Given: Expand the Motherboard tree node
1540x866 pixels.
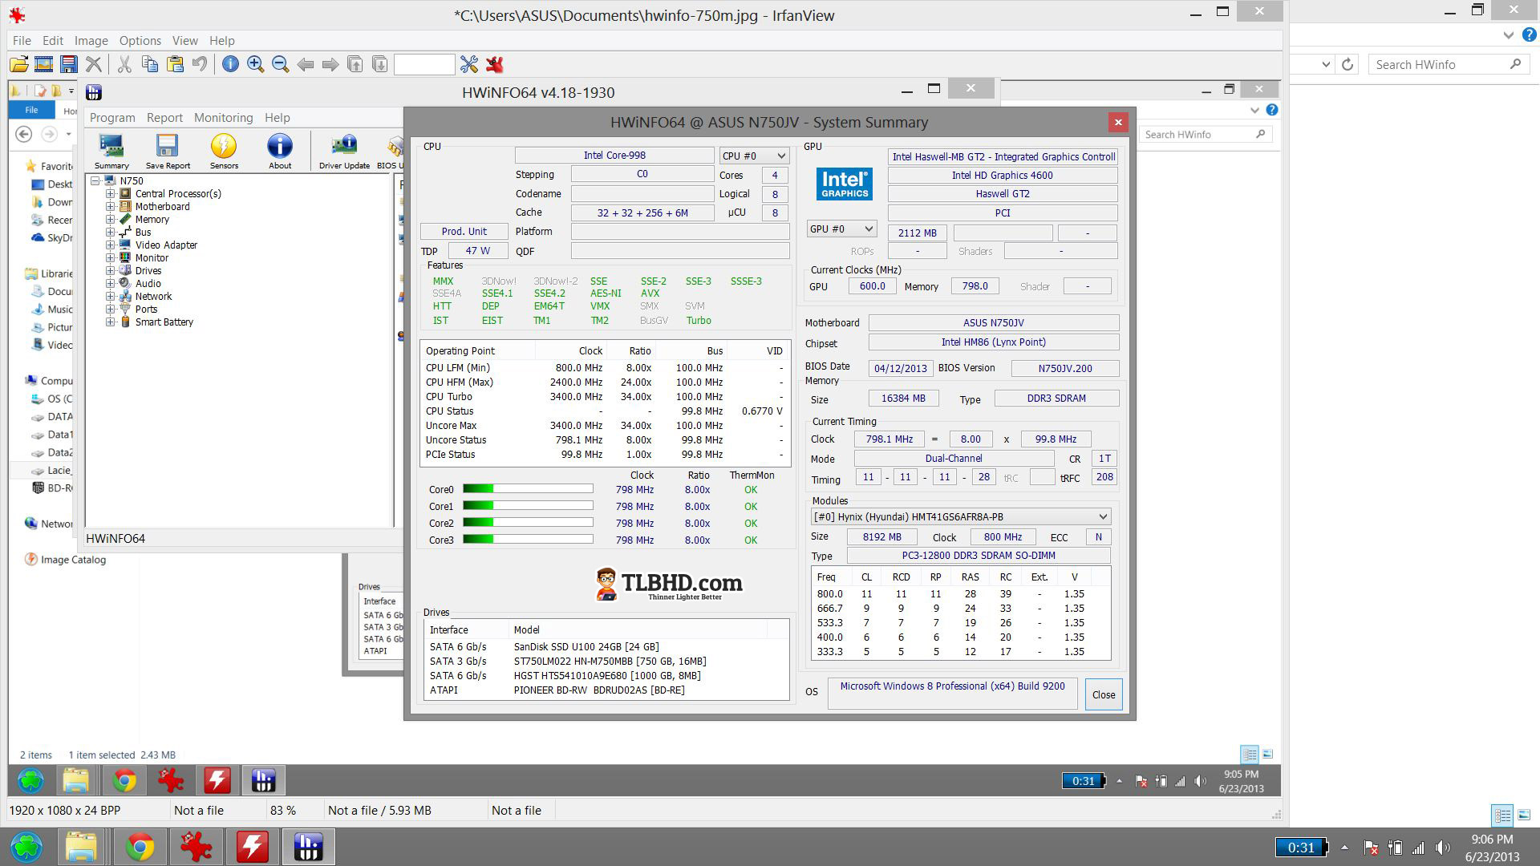Looking at the screenshot, I should 111,206.
